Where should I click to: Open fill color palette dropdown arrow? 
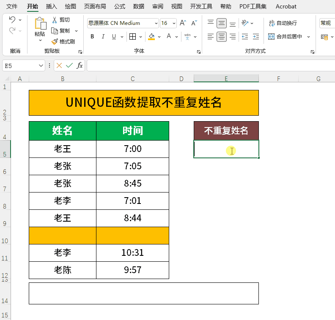[159, 37]
